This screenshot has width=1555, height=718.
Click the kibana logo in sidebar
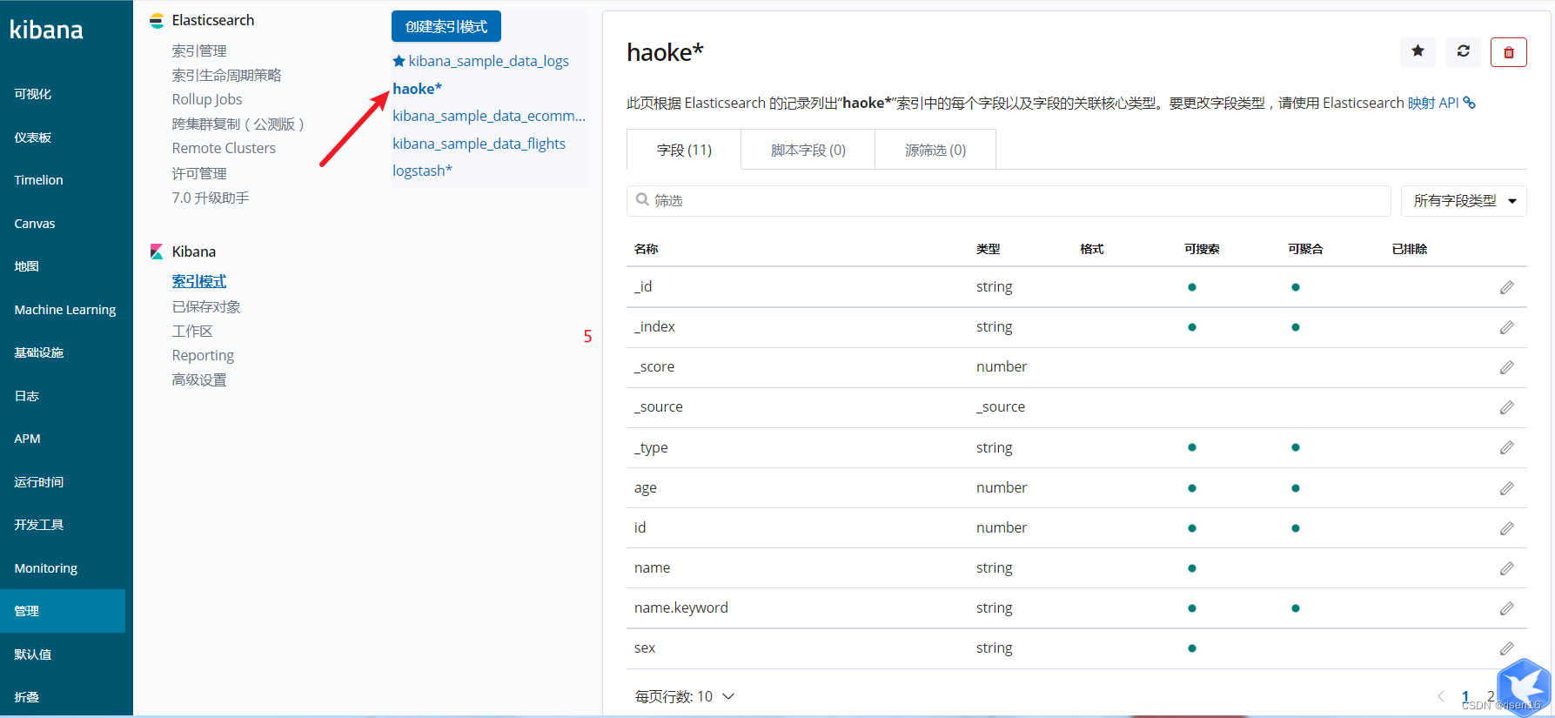point(46,30)
